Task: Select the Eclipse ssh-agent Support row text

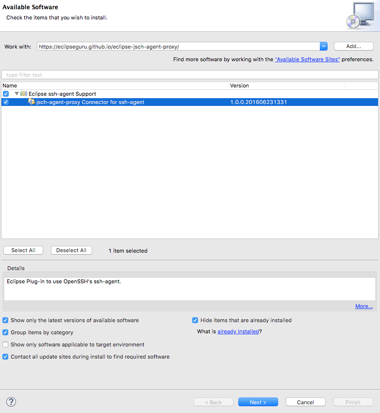Action: click(63, 94)
